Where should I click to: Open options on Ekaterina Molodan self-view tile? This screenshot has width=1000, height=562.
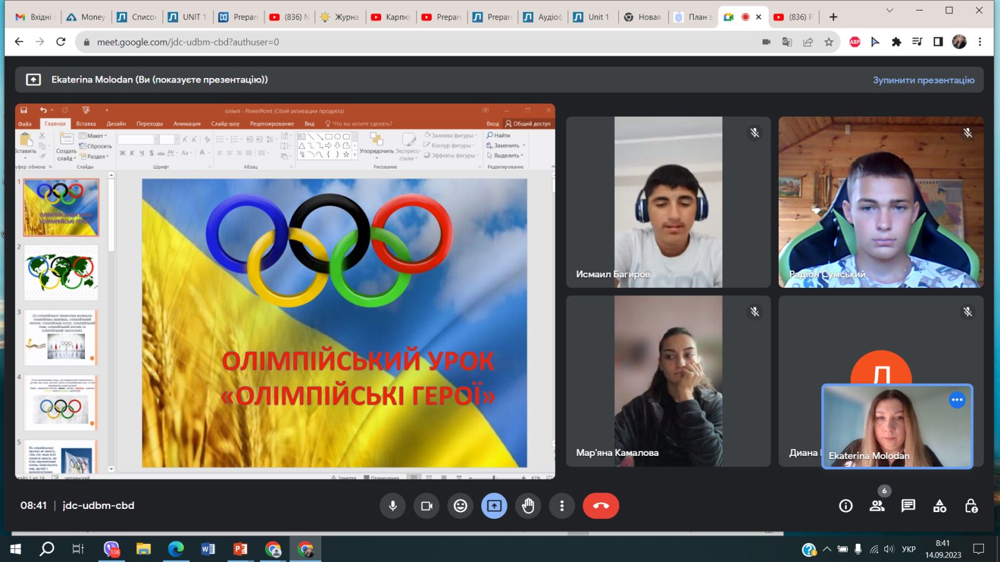click(957, 400)
